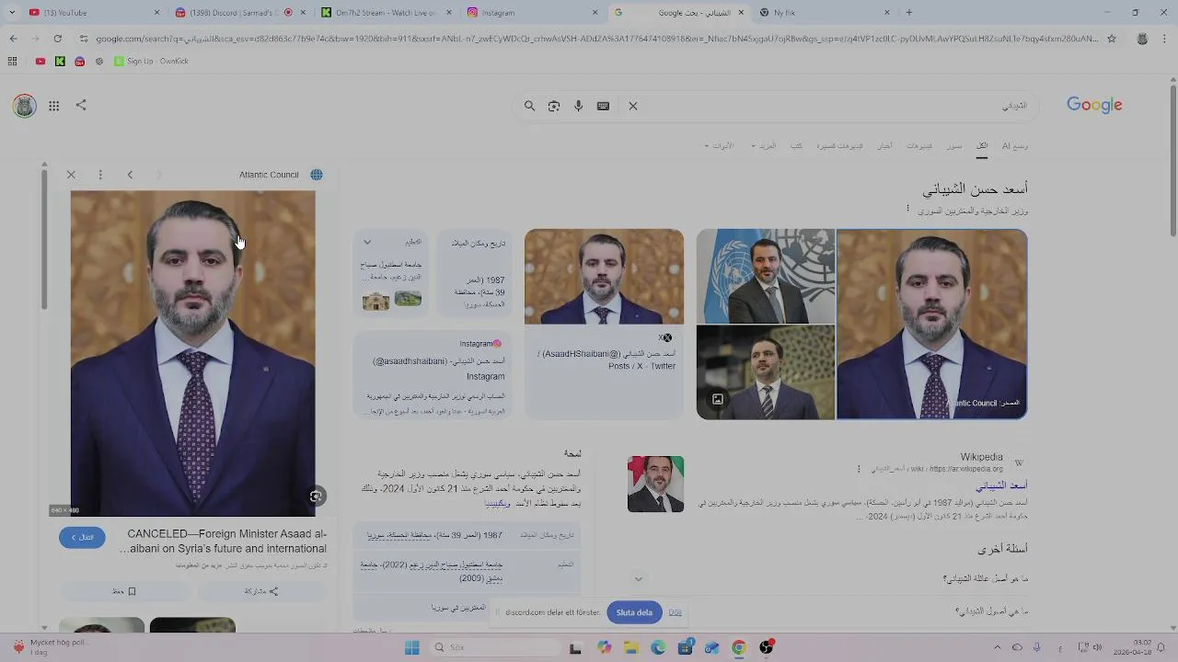Open knowledge panel three-dot options

click(907, 209)
